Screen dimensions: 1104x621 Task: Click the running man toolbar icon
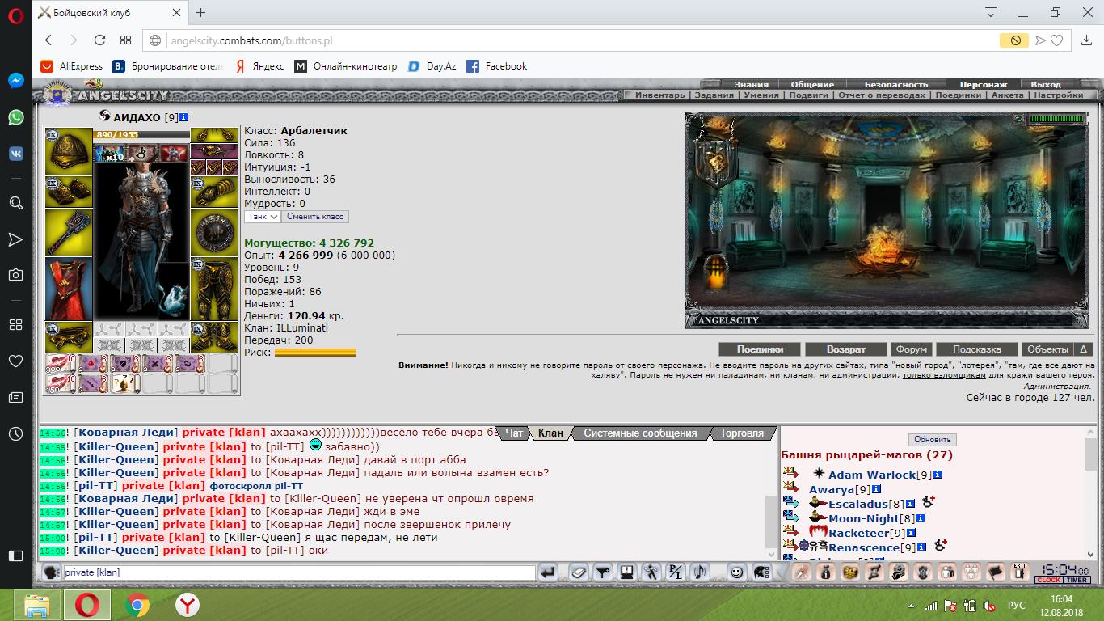tap(651, 572)
